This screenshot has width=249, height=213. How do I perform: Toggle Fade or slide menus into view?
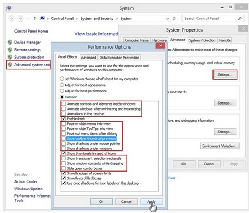coord(64,123)
